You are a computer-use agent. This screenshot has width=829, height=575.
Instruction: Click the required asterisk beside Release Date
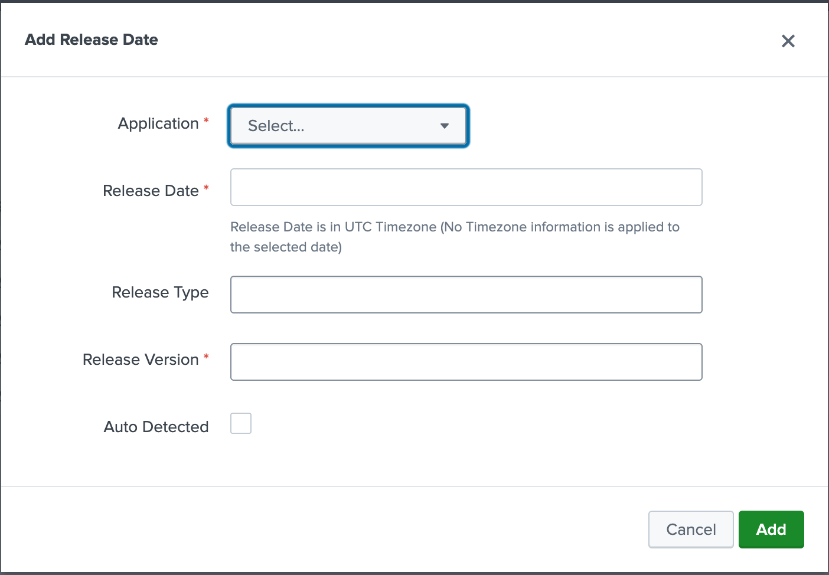206,188
